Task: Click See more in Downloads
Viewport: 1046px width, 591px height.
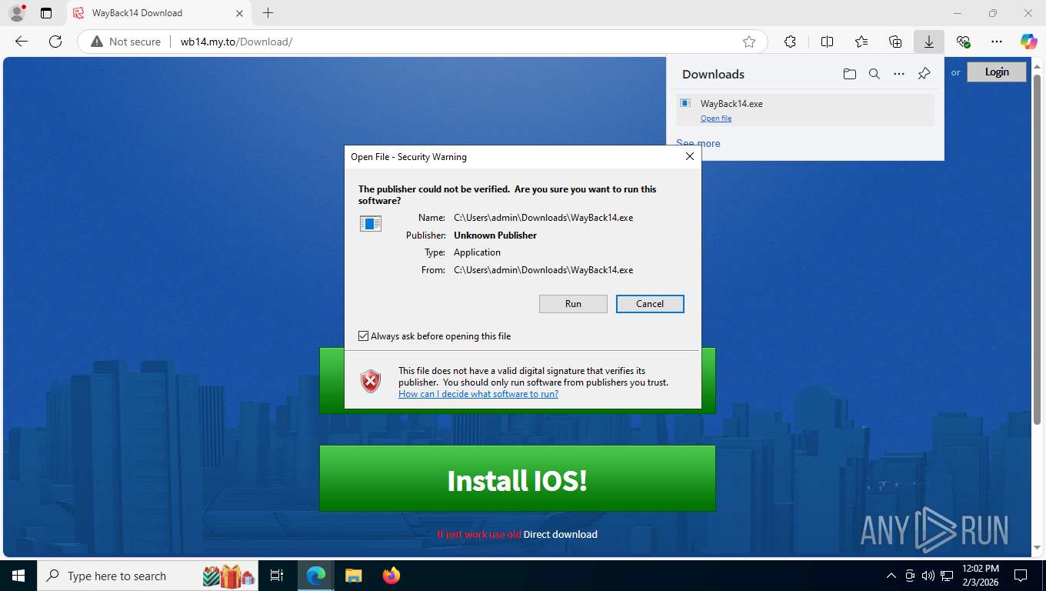Action: (x=698, y=143)
